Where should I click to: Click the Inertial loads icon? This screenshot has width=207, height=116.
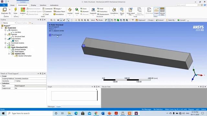tap(70, 10)
